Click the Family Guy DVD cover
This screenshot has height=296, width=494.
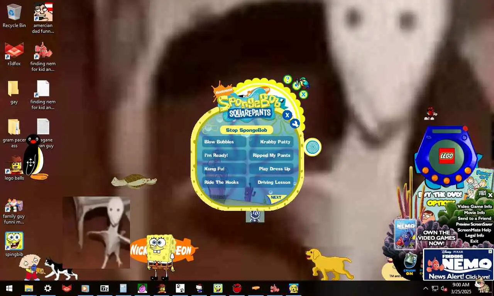point(479,183)
